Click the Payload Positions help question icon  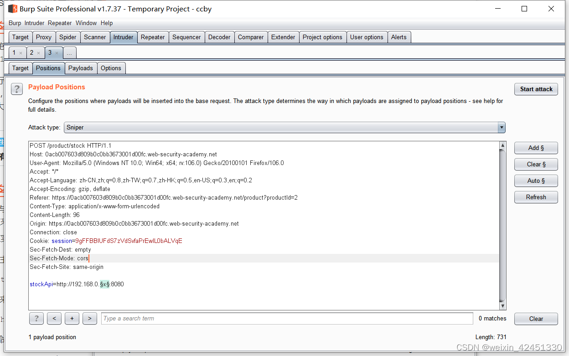pyautogui.click(x=17, y=89)
